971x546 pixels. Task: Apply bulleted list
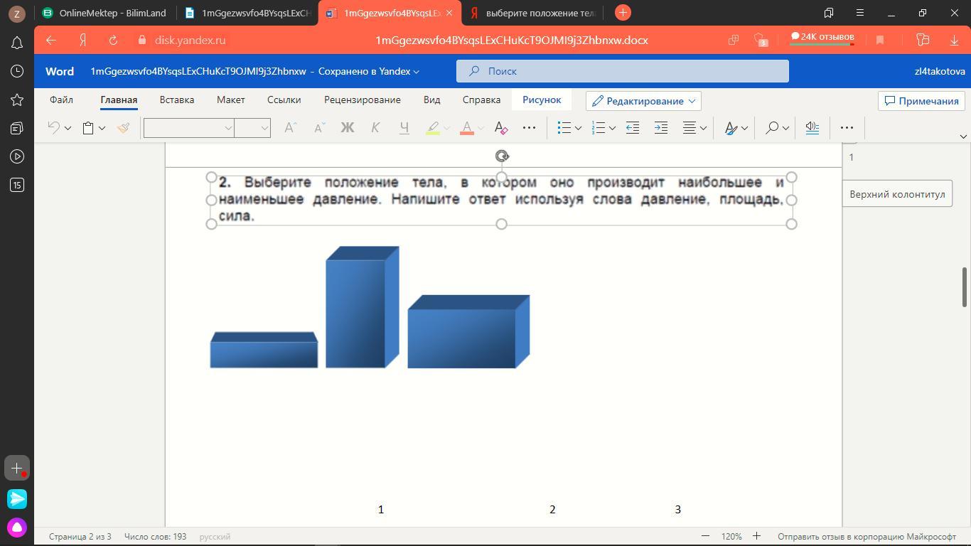pyautogui.click(x=564, y=128)
